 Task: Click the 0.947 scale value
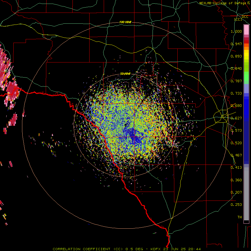point(236,44)
